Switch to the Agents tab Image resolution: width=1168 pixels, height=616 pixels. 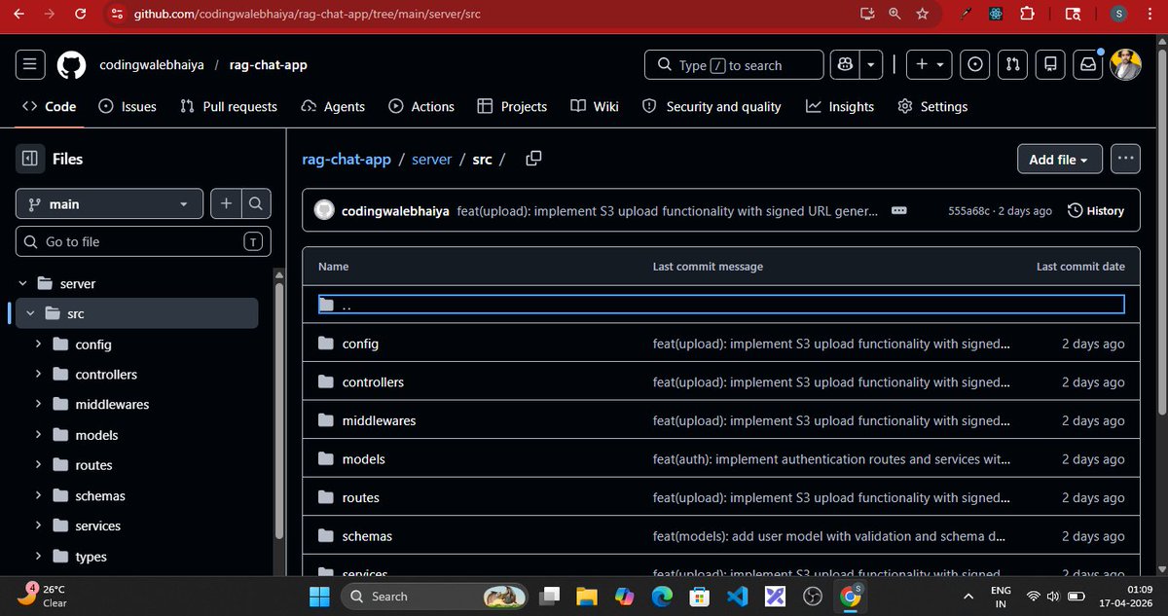tap(333, 106)
